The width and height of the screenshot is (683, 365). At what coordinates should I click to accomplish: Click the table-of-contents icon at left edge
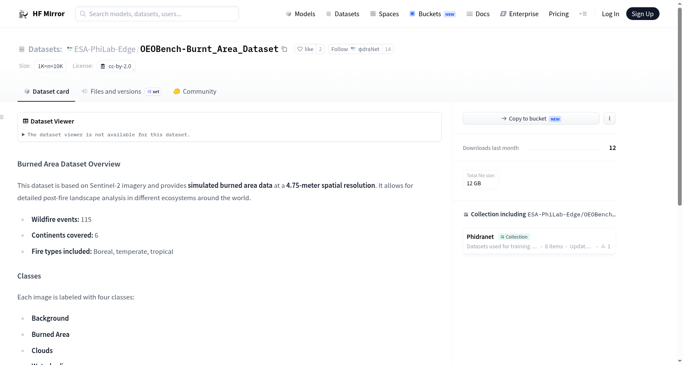coord(2,117)
